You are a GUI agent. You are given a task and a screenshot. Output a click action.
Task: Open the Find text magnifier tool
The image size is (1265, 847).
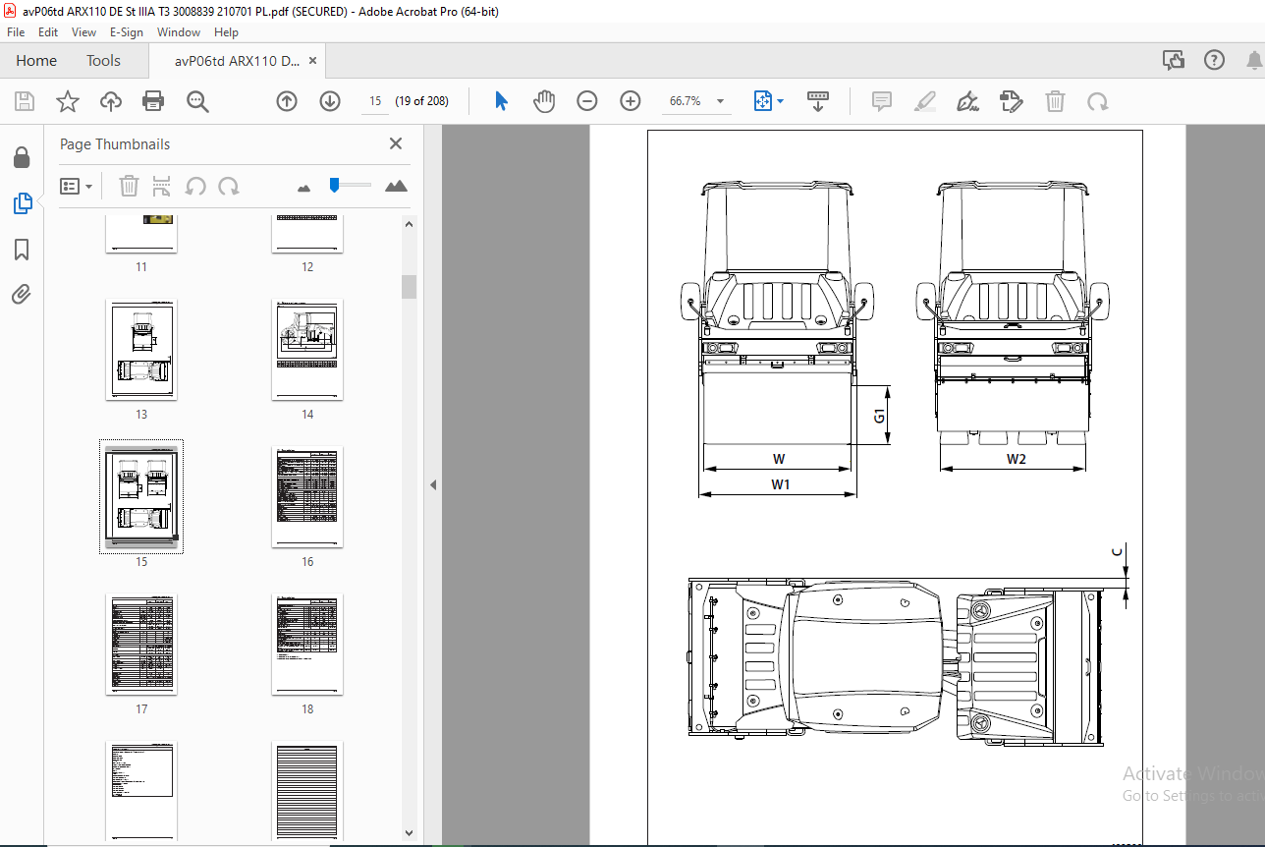coord(198,101)
